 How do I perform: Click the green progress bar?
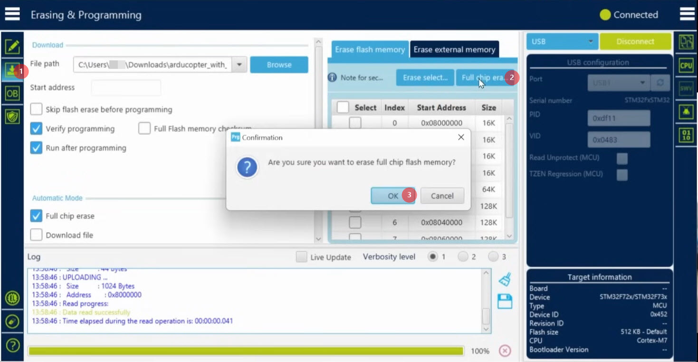coord(246,351)
